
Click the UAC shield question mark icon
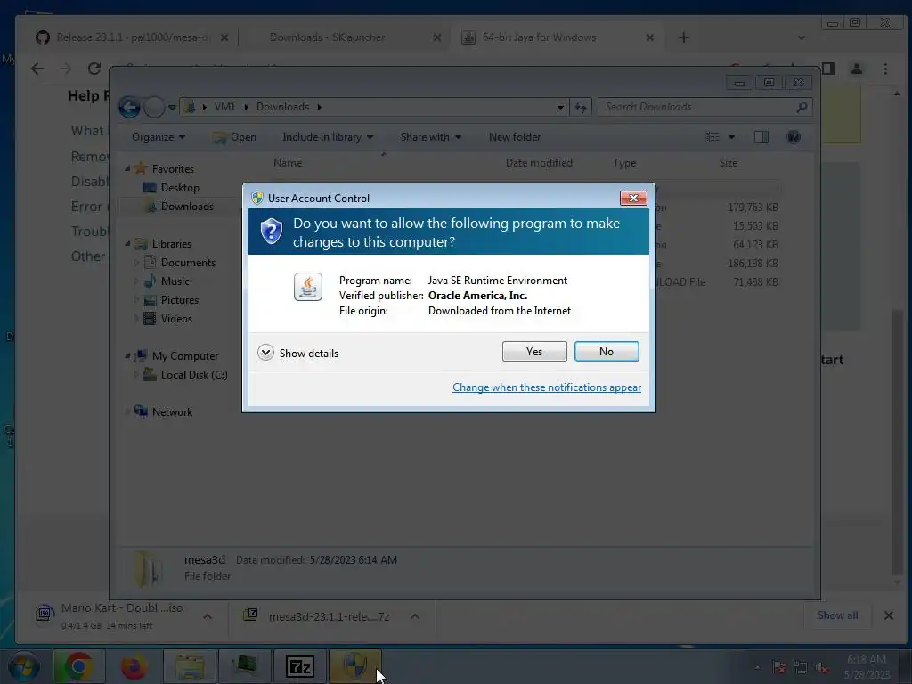click(271, 231)
